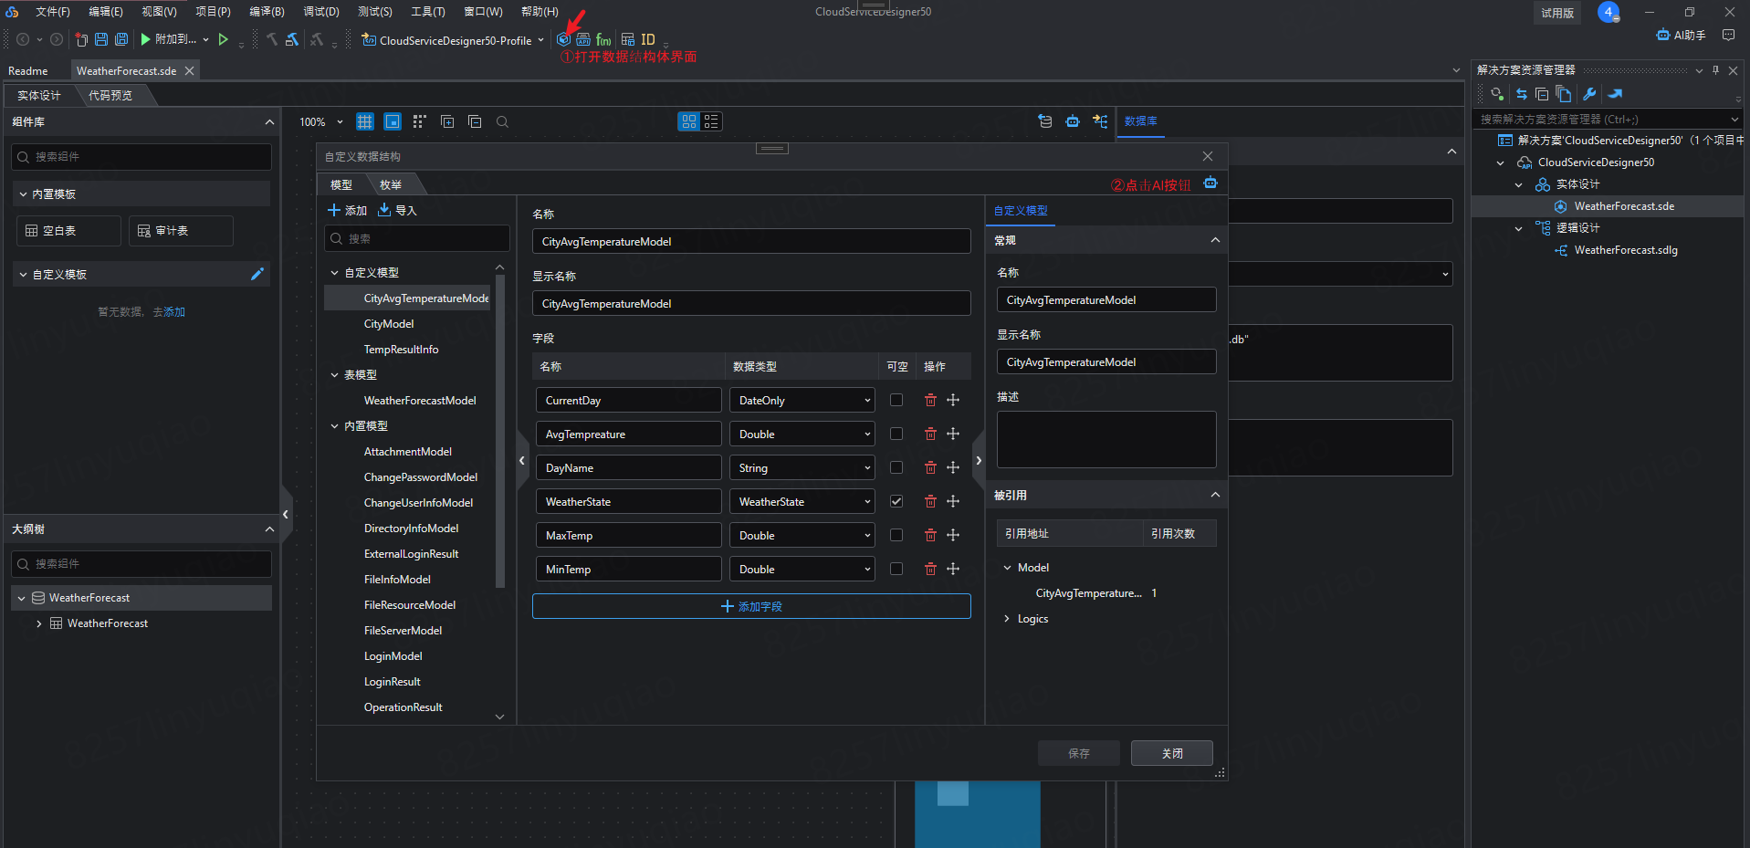Expand the Logics reference node
The width and height of the screenshot is (1750, 848).
(x=1007, y=619)
